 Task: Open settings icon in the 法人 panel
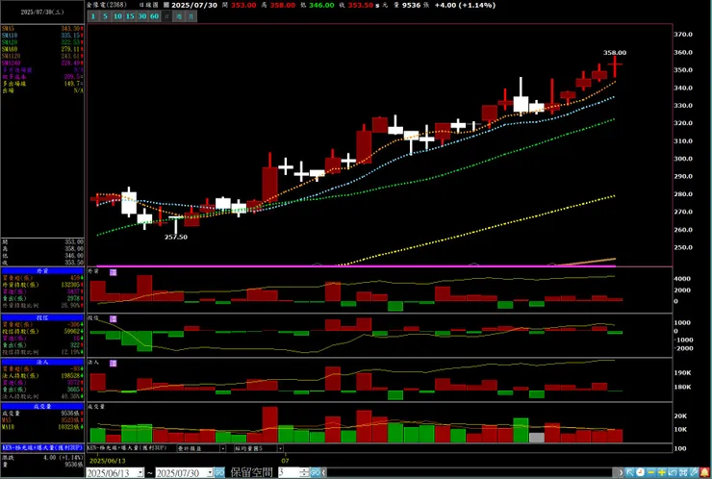coord(114,364)
